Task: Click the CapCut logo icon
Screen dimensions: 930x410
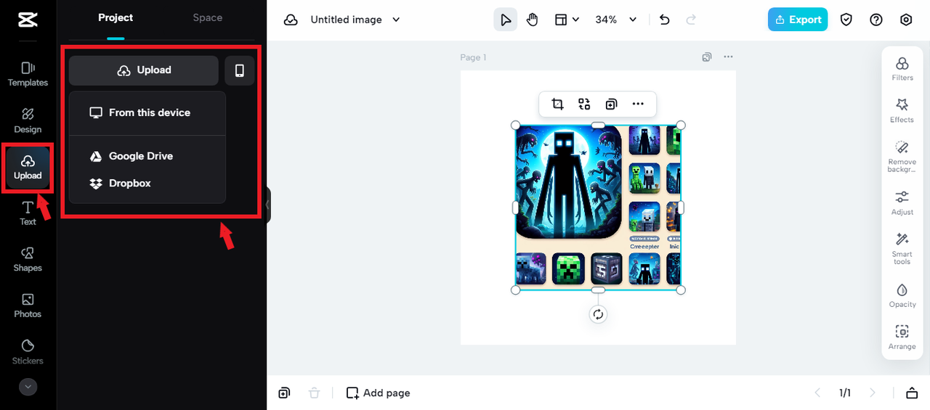Action: tap(28, 20)
